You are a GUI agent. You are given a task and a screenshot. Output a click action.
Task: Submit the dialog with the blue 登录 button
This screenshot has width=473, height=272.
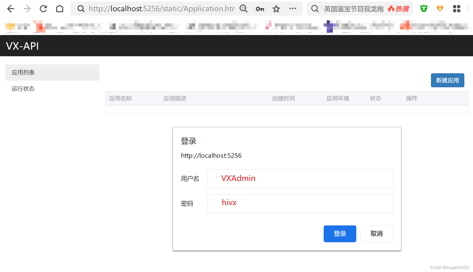[x=340, y=234]
